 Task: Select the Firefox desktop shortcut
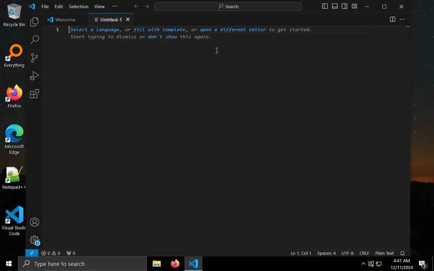tap(14, 96)
